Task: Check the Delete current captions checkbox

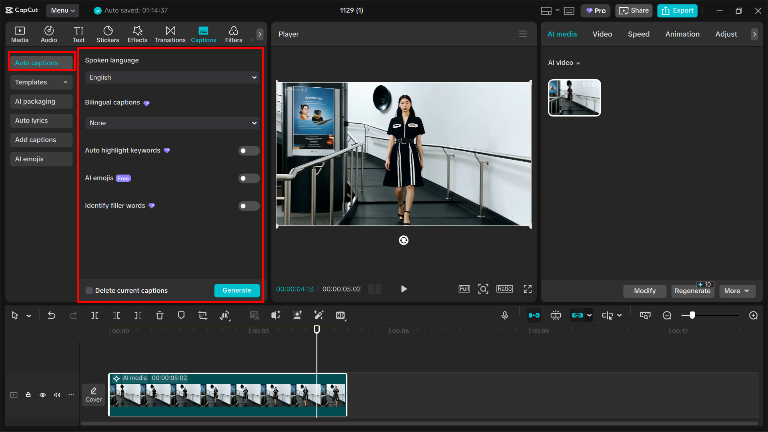Action: 89,290
